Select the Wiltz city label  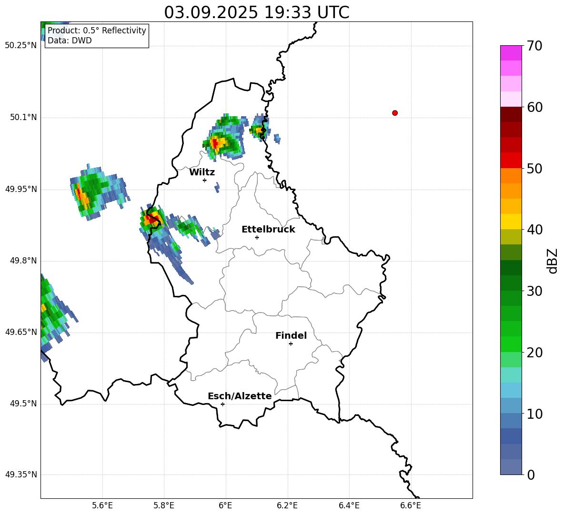(202, 172)
